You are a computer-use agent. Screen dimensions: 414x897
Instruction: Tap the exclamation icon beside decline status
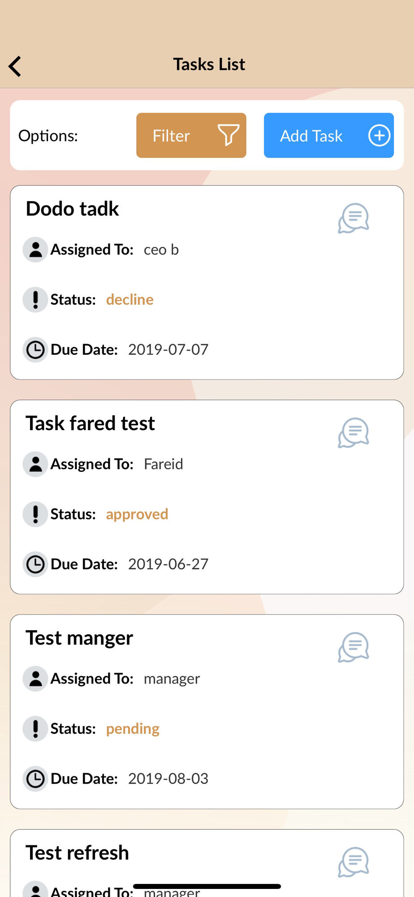tap(35, 300)
